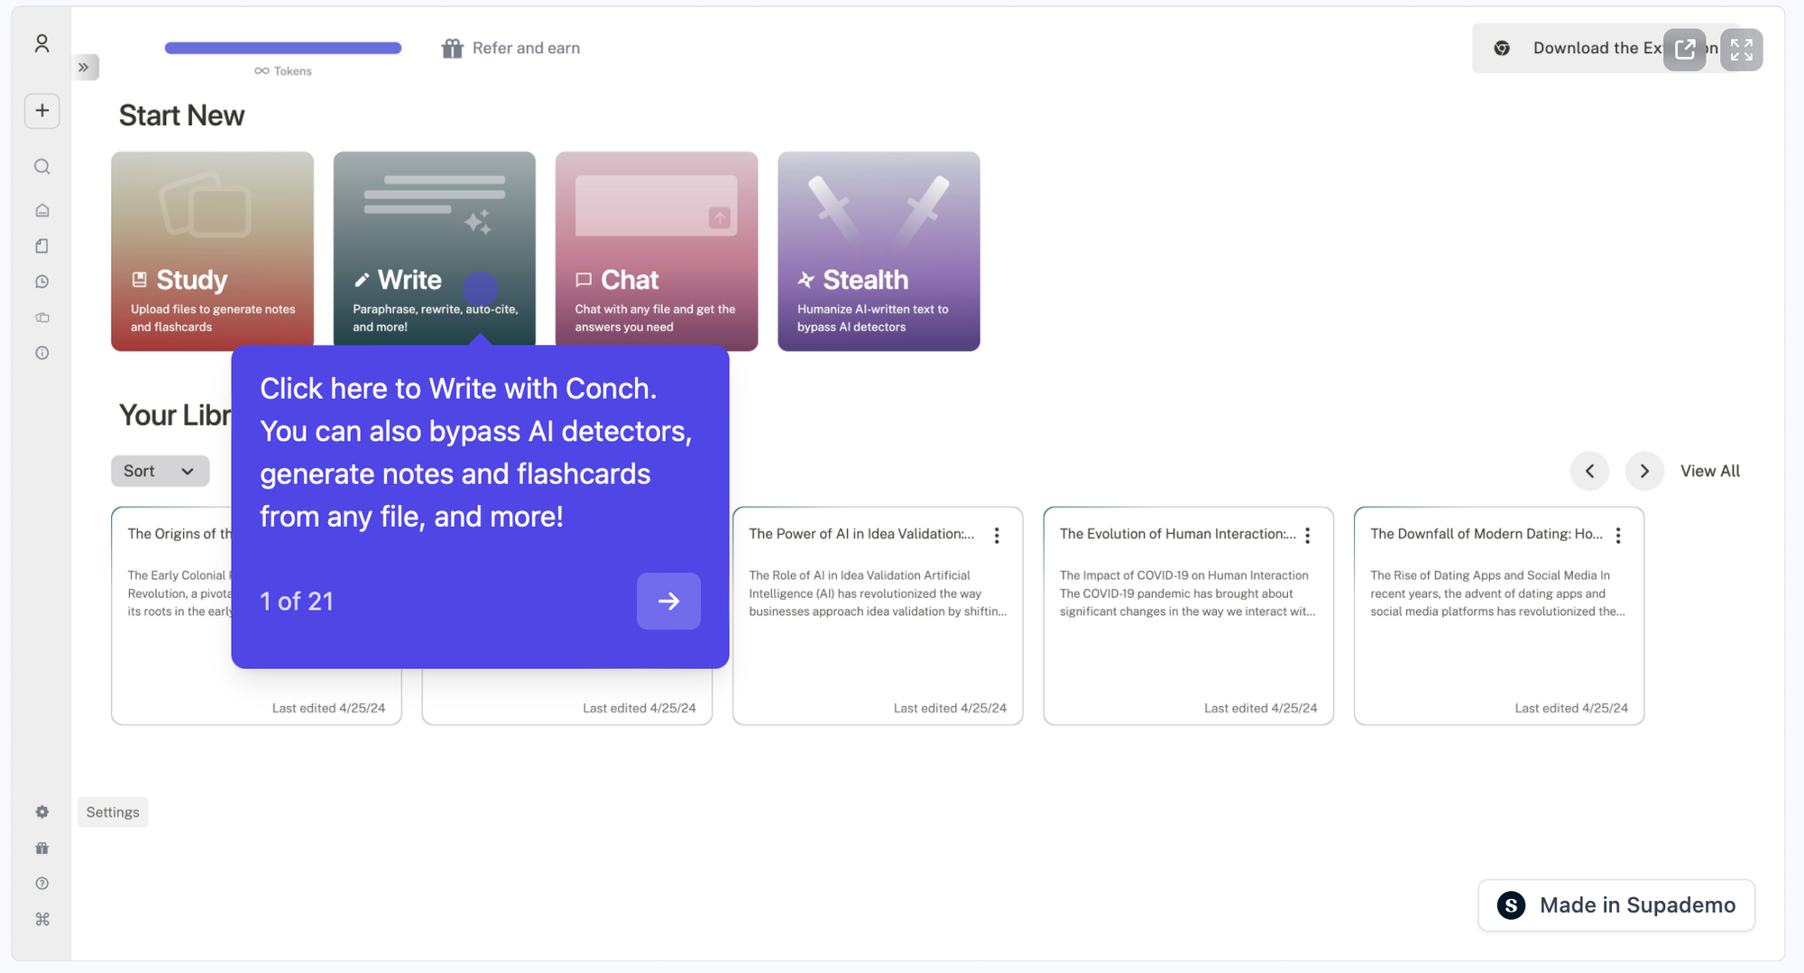This screenshot has width=1804, height=973.
Task: Open the documents icon in the sidebar
Action: pos(42,246)
